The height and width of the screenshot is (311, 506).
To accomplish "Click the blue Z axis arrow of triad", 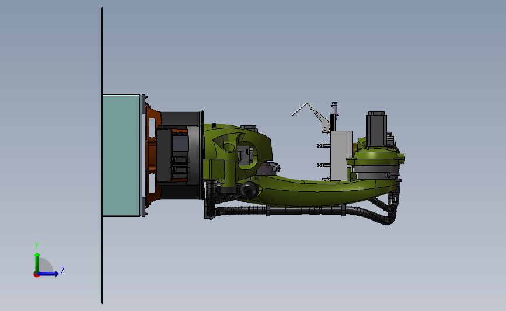I will (x=48, y=274).
